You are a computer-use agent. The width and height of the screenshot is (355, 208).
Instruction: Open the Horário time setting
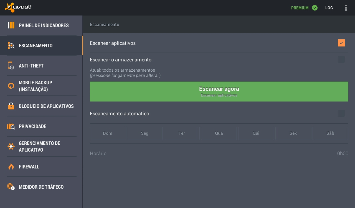click(x=219, y=154)
